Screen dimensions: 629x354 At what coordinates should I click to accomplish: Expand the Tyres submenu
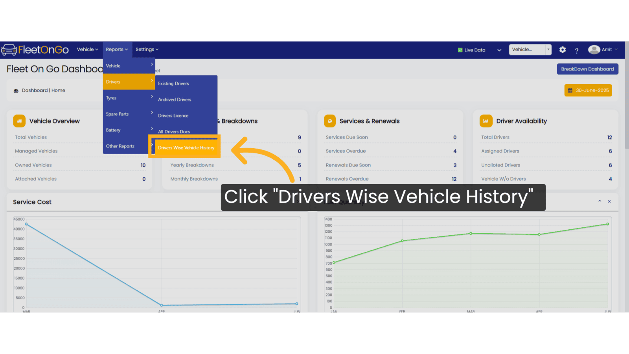(x=129, y=98)
